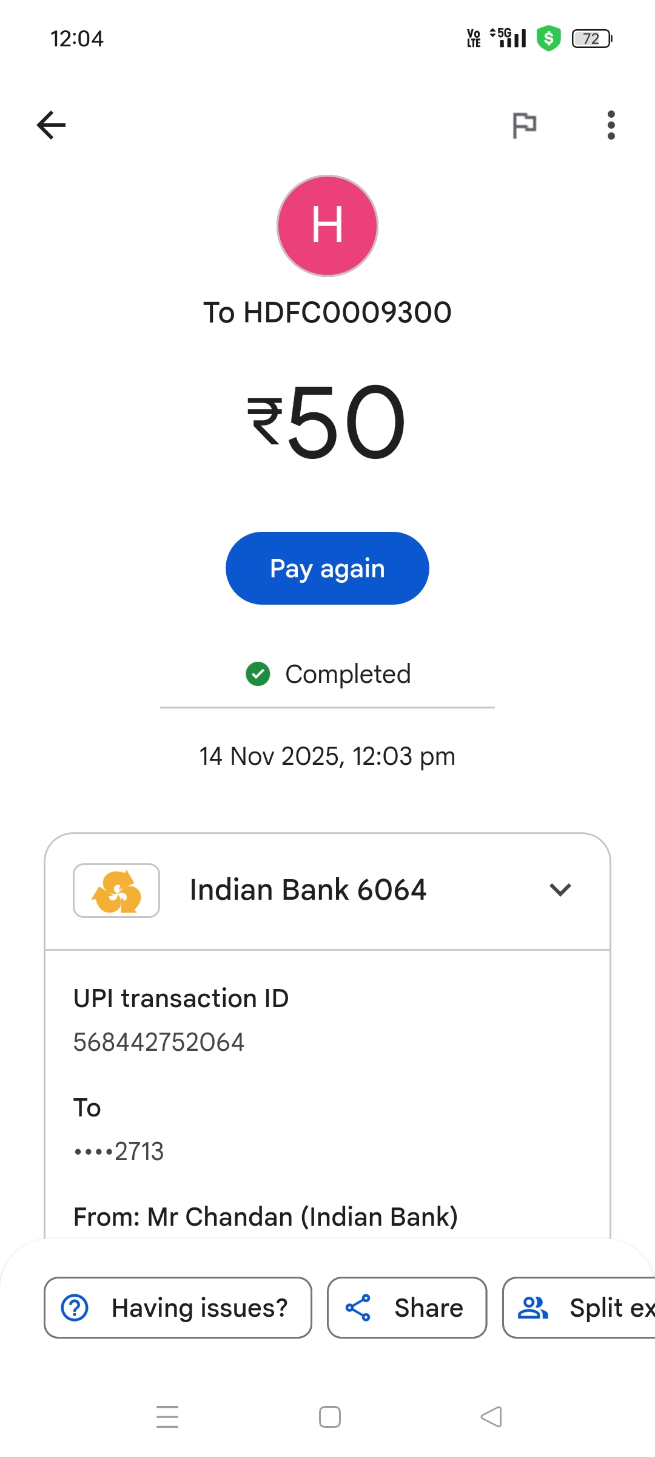Tap the green shield icon in status bar
The width and height of the screenshot is (655, 1457).
pyautogui.click(x=549, y=38)
